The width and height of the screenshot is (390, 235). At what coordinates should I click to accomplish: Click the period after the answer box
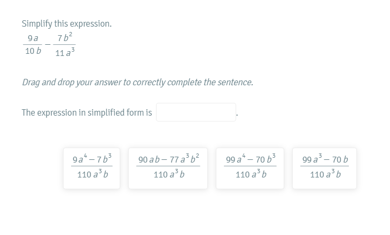[x=237, y=115]
